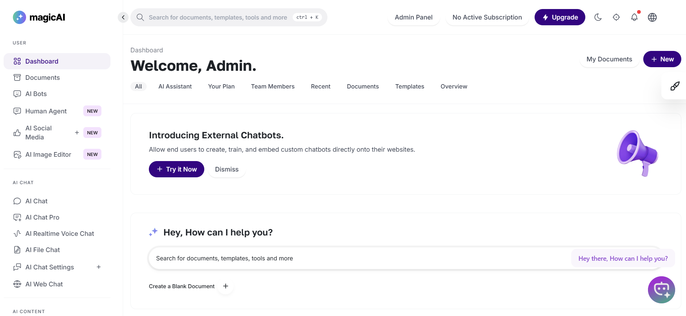686x316 pixels.
Task: Collapse the sidebar with the chevron button
Action: [123, 17]
